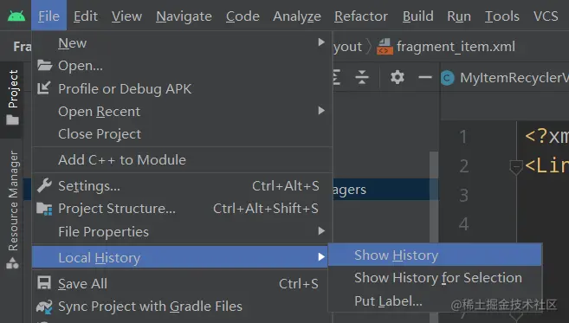Viewport: 569px width, 323px height.
Task: Click line number 4 in the gutter
Action: coord(463,224)
